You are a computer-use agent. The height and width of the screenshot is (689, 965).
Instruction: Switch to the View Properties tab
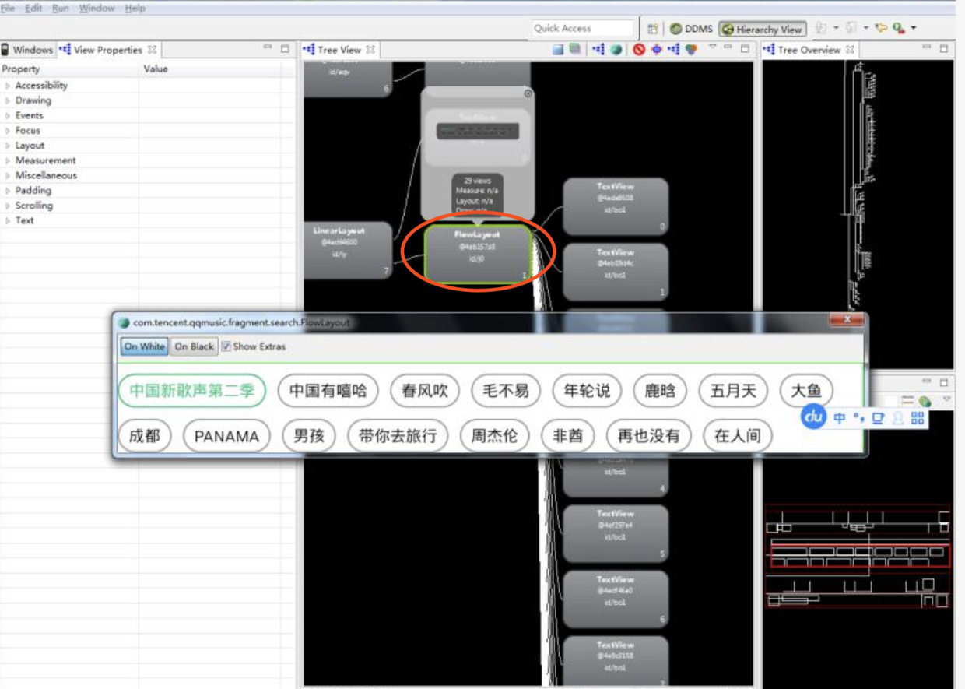pos(107,50)
